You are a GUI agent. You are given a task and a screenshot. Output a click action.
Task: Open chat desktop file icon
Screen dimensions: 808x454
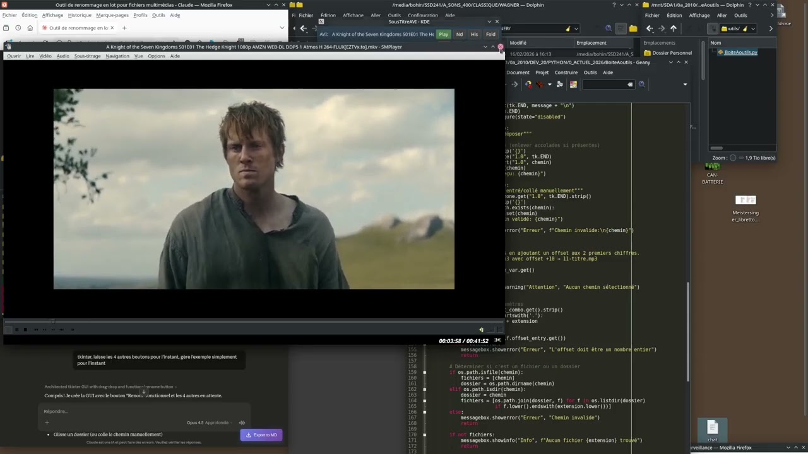pyautogui.click(x=712, y=431)
